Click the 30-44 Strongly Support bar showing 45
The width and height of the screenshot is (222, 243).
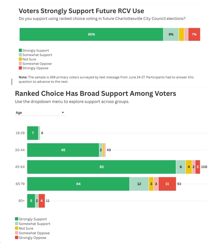63,150
